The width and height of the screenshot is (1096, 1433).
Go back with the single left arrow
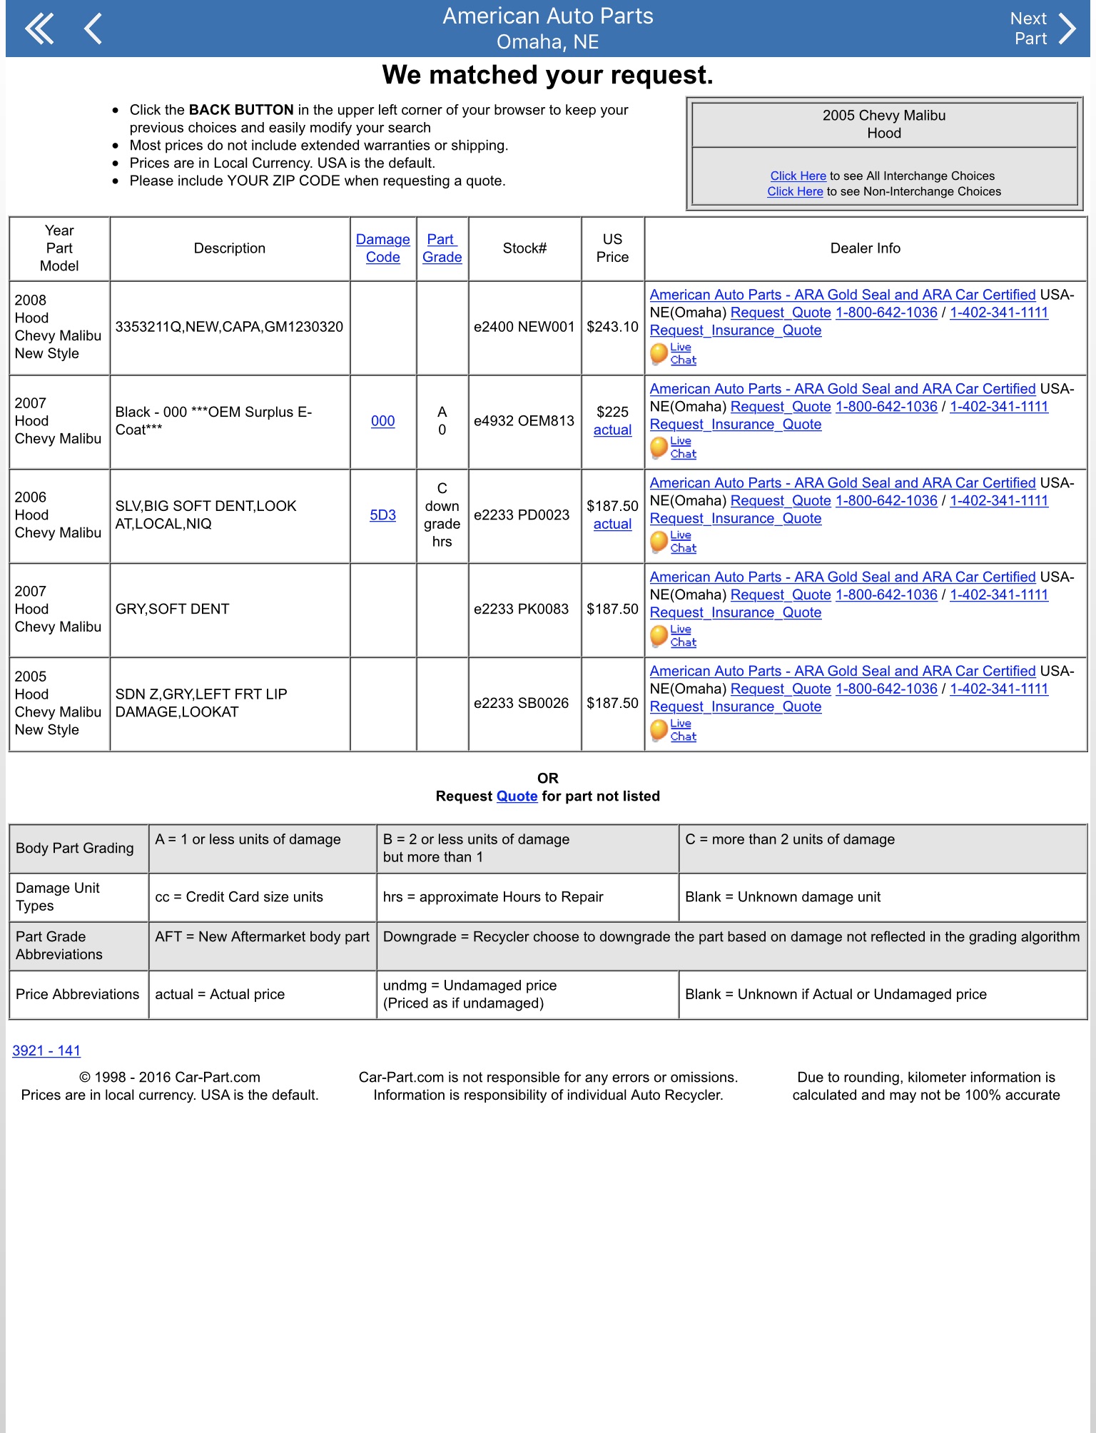click(x=93, y=29)
